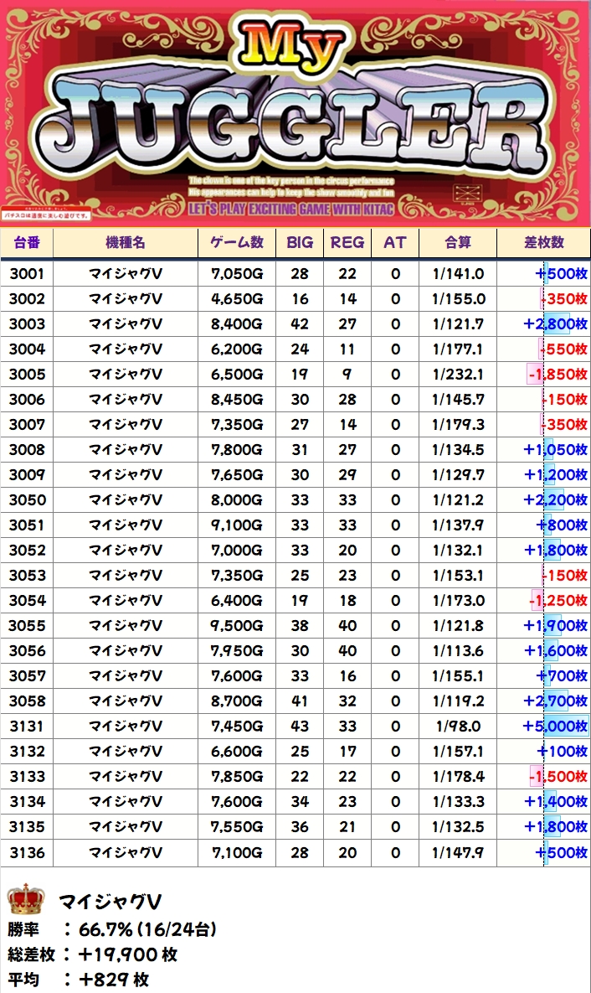
Task: Click combined rate 1/113.6
Action: click(458, 651)
